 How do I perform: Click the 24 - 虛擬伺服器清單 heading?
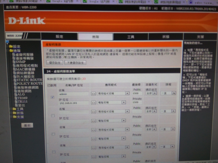click(x=61, y=71)
